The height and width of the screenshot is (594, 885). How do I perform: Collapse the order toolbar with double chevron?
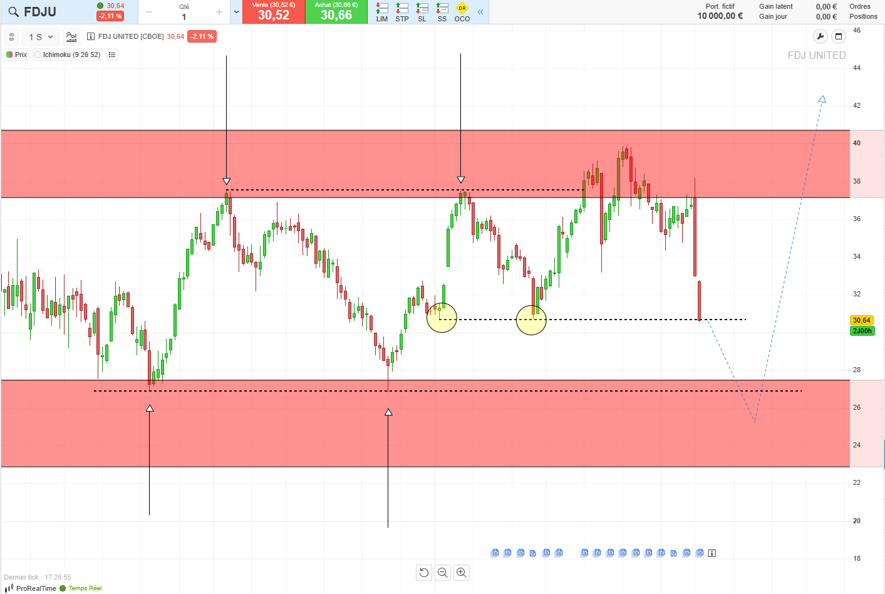coord(480,12)
